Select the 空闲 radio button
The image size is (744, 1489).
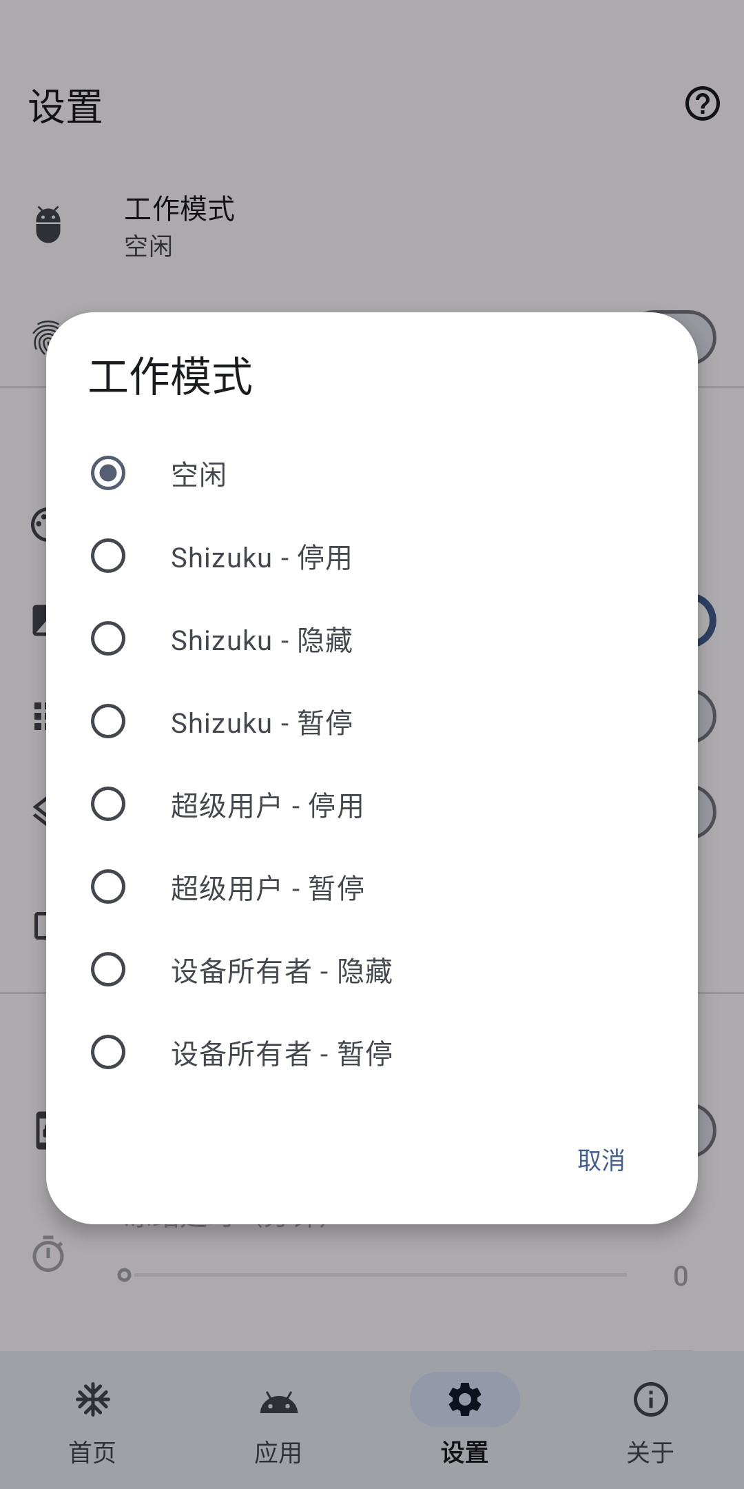pyautogui.click(x=108, y=474)
